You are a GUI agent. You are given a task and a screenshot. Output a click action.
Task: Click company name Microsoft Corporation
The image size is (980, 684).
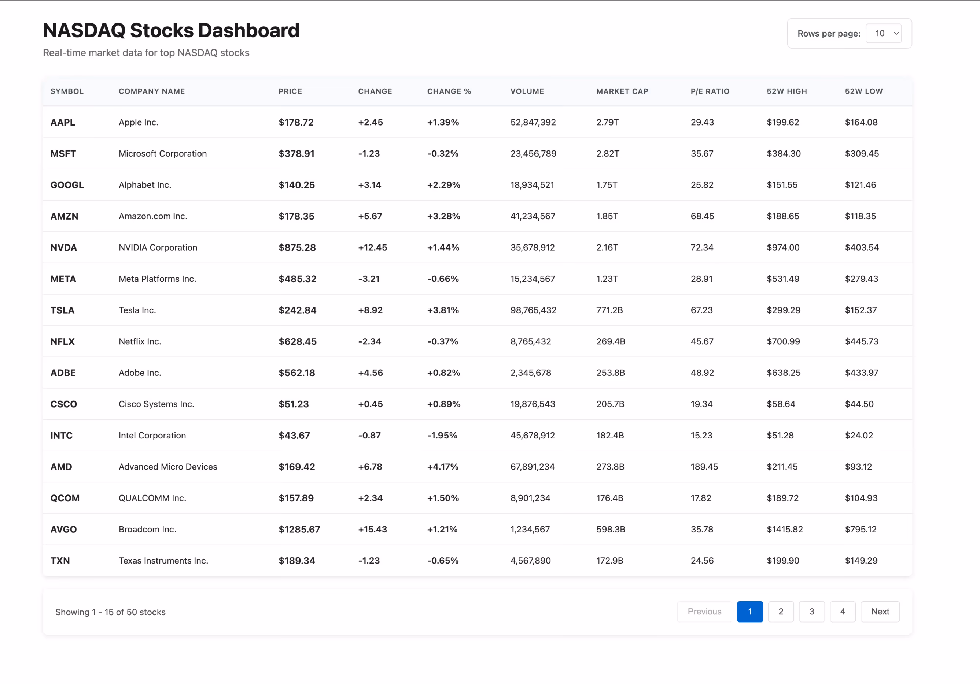163,153
